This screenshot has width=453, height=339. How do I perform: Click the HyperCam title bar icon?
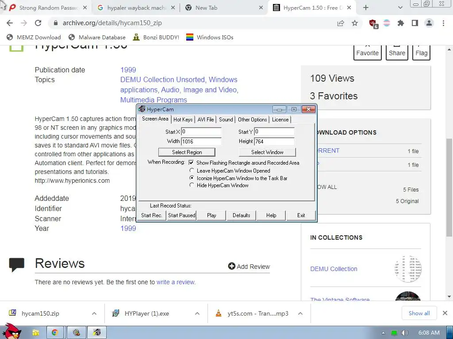142,109
